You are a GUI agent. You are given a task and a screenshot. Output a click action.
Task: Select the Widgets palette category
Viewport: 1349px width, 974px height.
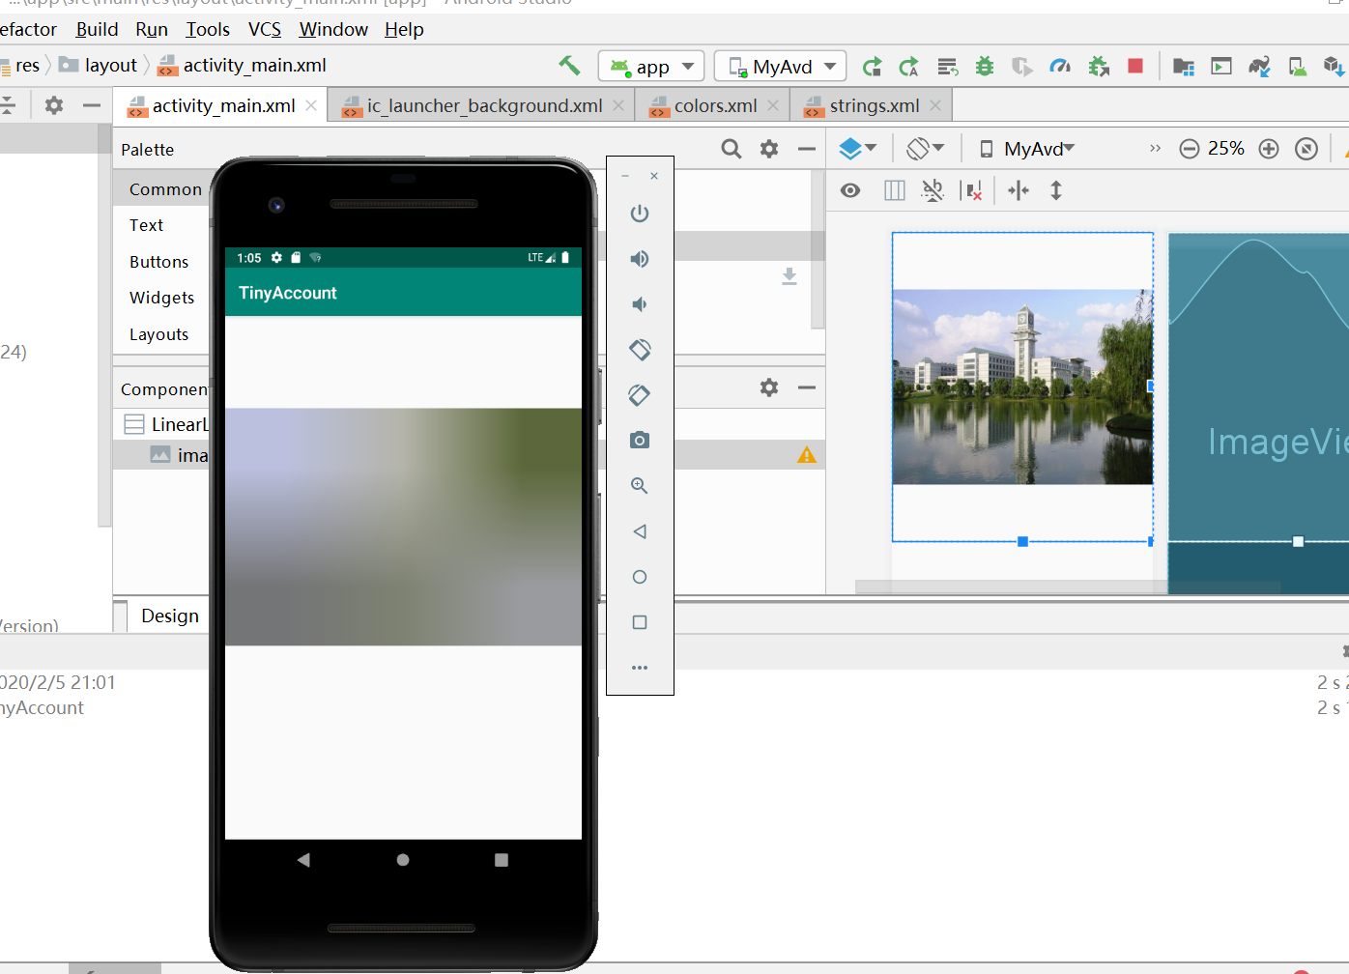click(x=162, y=298)
